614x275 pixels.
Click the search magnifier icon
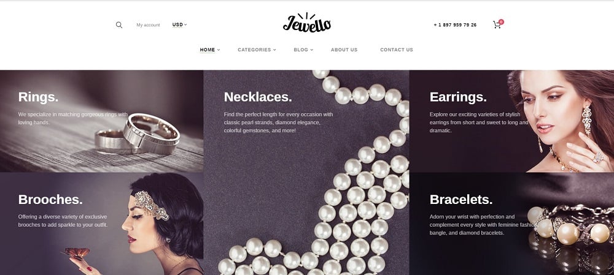pyautogui.click(x=119, y=25)
